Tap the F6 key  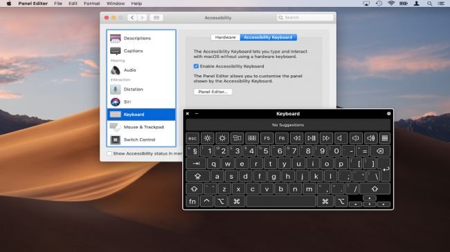tap(282, 138)
